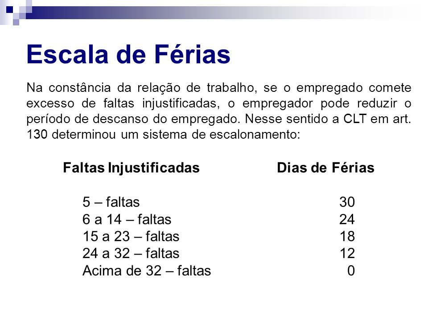Click the value 24 in Dias de Férias
Viewport: 428px width, 321px height.
347,219
